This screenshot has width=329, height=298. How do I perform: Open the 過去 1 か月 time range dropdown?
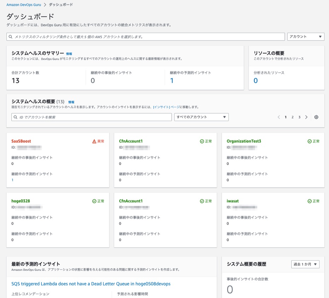[305, 264]
